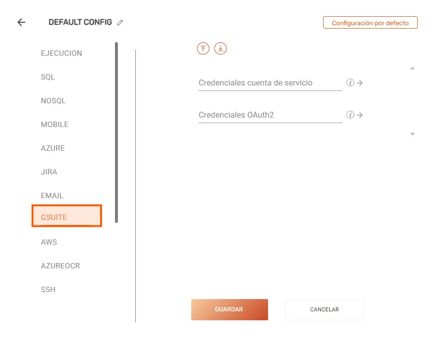Open arrow next to Credenciales OAuth2
Image resolution: width=437 pixels, height=346 pixels.
click(x=360, y=115)
